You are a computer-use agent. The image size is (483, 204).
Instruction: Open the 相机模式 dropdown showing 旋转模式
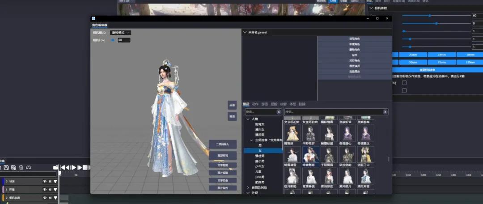click(120, 32)
